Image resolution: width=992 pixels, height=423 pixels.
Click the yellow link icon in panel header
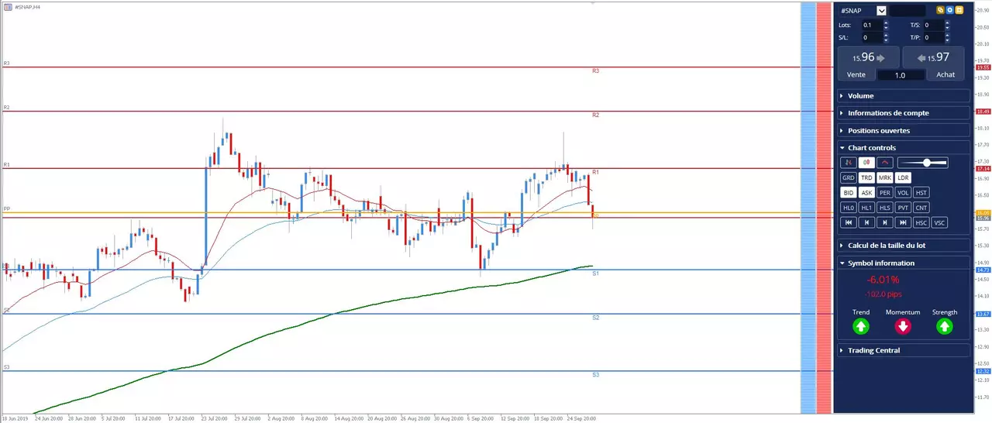click(940, 11)
